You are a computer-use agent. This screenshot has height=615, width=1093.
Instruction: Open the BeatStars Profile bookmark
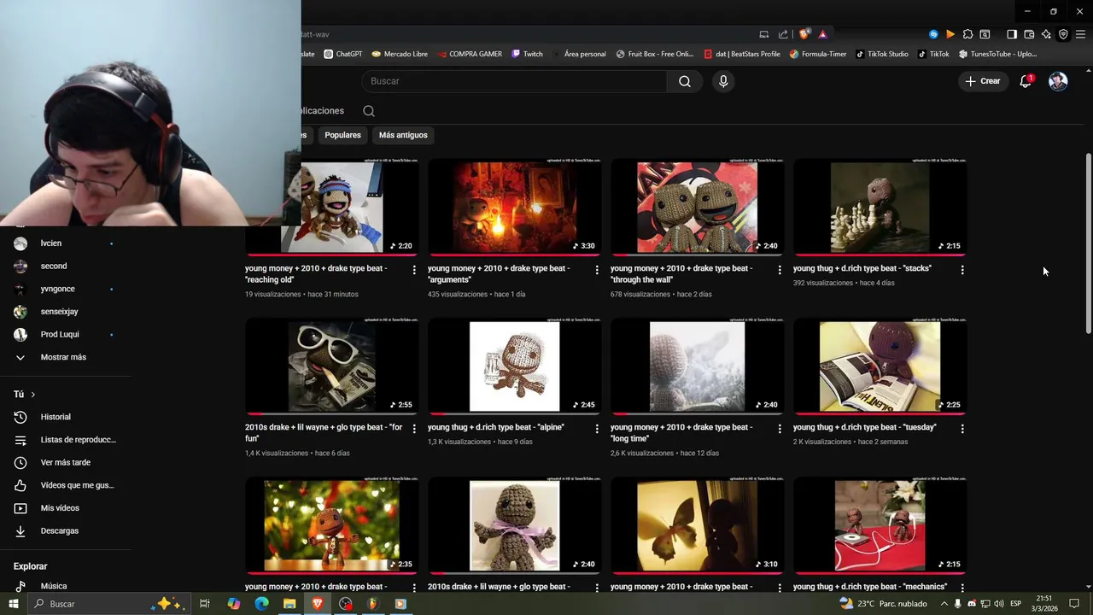[742, 54]
